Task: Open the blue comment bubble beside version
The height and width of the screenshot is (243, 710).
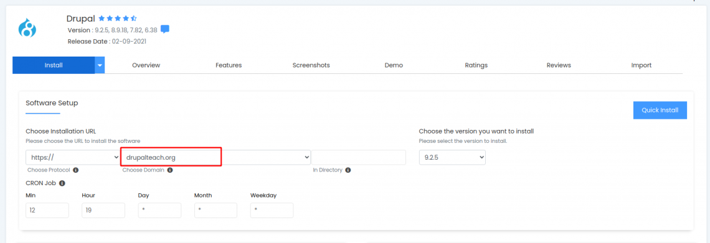Action: [165, 29]
